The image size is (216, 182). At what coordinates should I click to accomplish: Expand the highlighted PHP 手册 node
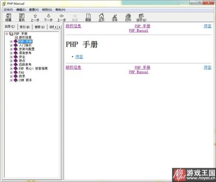point(11,42)
